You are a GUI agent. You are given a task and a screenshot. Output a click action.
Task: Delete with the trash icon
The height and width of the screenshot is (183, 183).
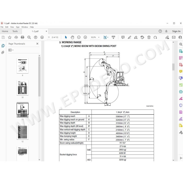click(x=149, y=37)
